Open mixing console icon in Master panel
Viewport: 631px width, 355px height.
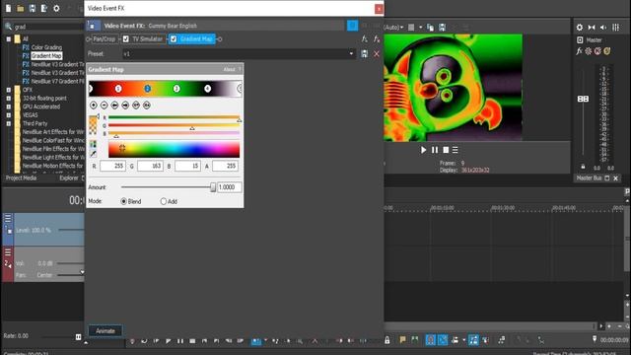615,28
